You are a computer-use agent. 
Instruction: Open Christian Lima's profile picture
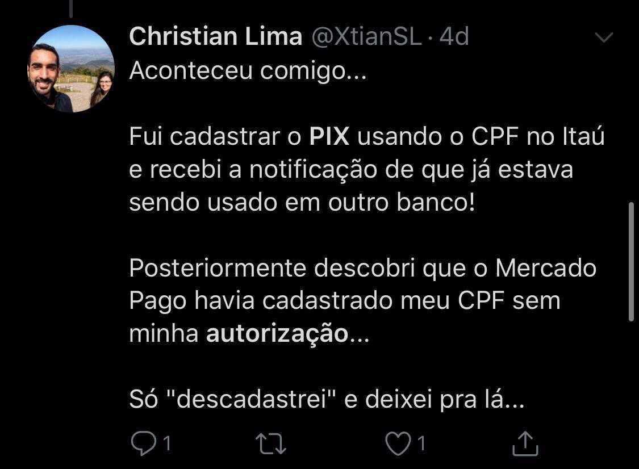[71, 69]
